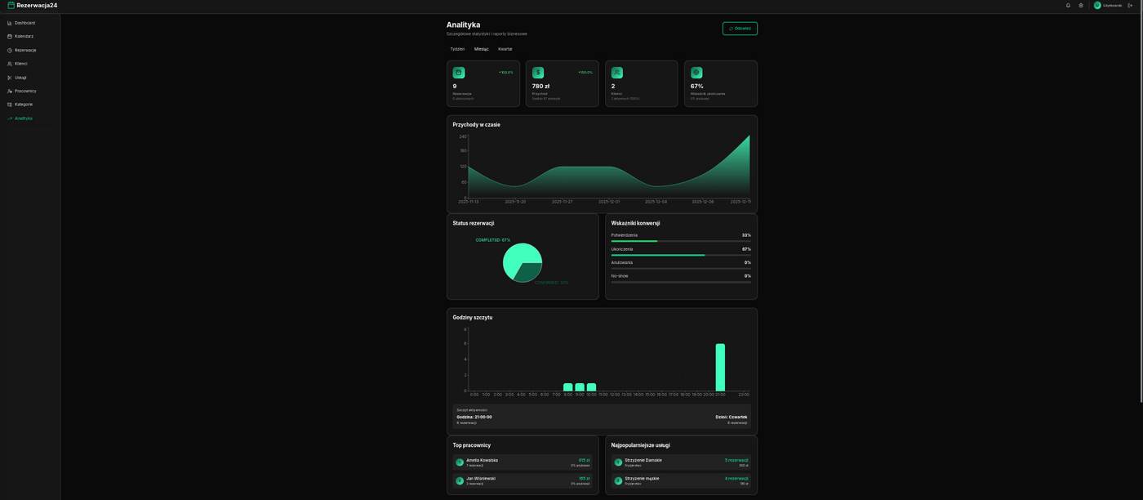
Task: Click the calendar icon on Rezerwacje card
Action: (x=459, y=73)
